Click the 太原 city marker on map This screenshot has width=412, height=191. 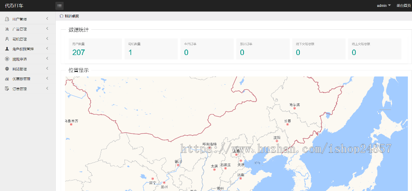click(214, 169)
